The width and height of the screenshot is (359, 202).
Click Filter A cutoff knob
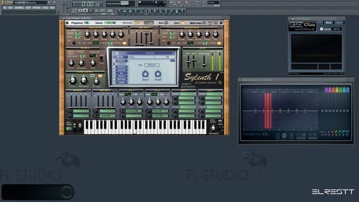tap(71, 63)
